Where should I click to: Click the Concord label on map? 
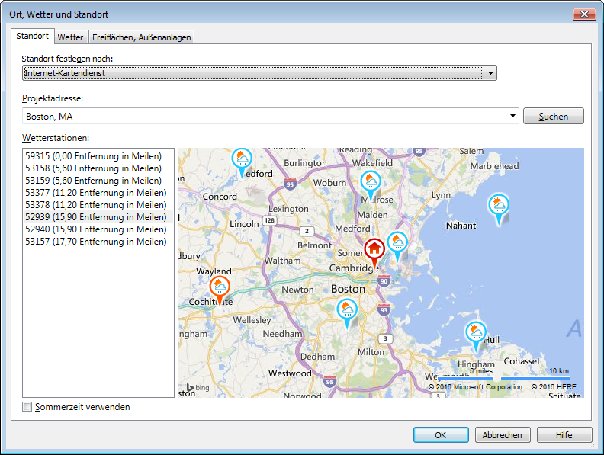click(220, 197)
